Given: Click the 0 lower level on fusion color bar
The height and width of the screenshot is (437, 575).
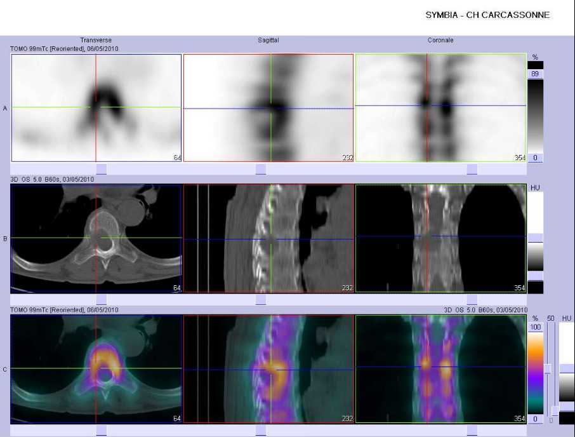Looking at the screenshot, I should [535, 419].
